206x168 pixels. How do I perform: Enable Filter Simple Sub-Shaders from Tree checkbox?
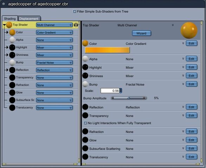[75, 12]
